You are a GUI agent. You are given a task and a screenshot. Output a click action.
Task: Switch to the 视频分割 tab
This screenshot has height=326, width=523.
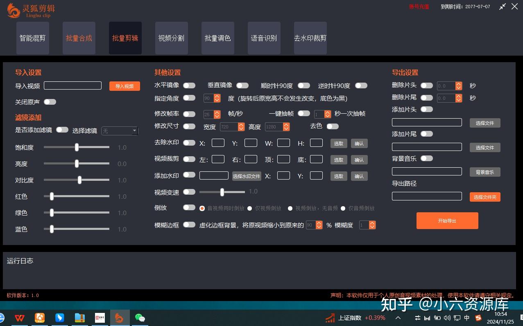171,38
